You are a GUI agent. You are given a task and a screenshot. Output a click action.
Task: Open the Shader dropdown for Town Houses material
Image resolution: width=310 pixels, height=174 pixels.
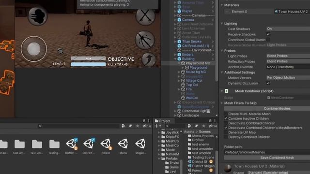pos(279,173)
